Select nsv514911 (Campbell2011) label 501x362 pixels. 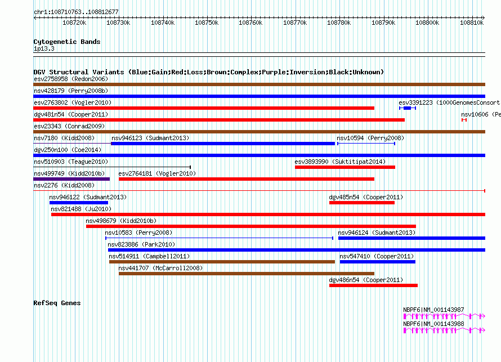[149, 256]
